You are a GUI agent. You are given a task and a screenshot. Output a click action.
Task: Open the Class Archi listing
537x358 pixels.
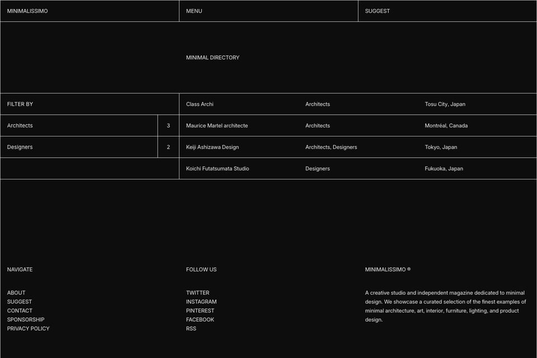[200, 104]
